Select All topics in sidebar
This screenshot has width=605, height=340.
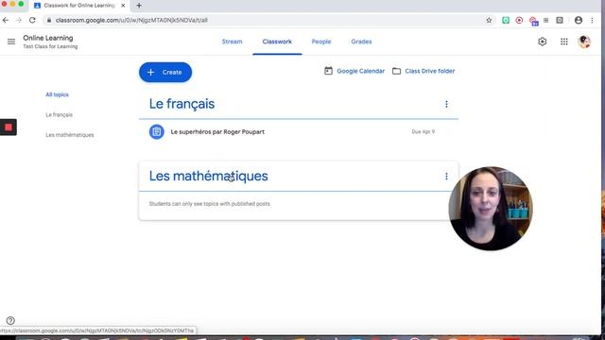click(x=57, y=94)
